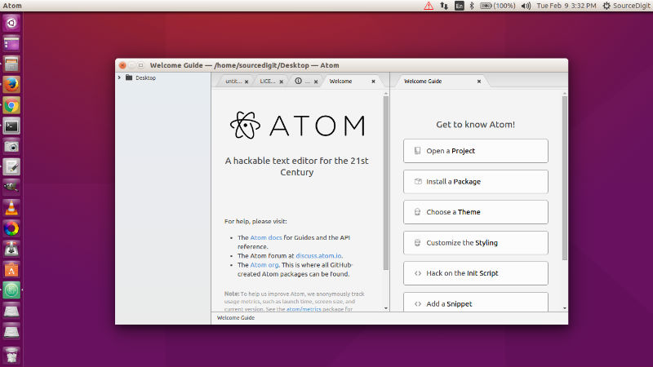Click the Atom logo in Welcome pane

click(297, 126)
